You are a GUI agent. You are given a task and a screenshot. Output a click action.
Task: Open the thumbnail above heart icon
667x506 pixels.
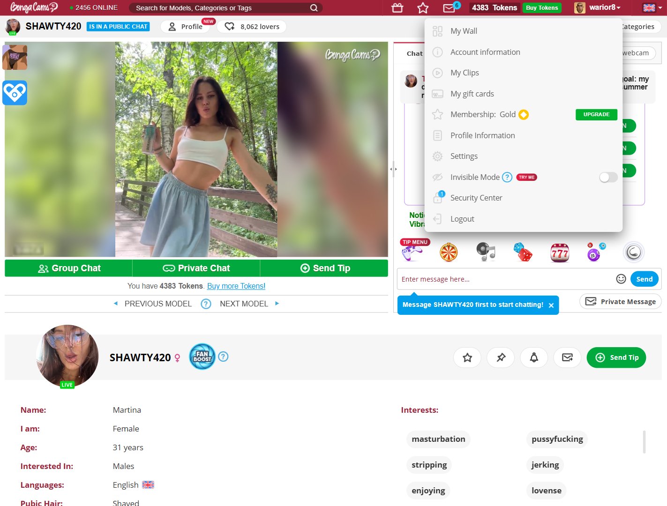click(15, 57)
